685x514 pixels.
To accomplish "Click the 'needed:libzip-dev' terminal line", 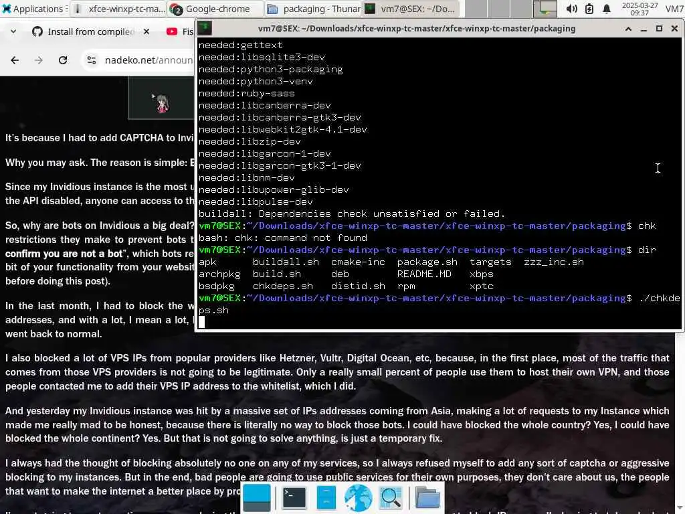I will click(x=250, y=142).
